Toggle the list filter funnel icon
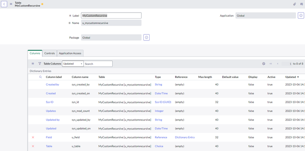 (x=40, y=64)
